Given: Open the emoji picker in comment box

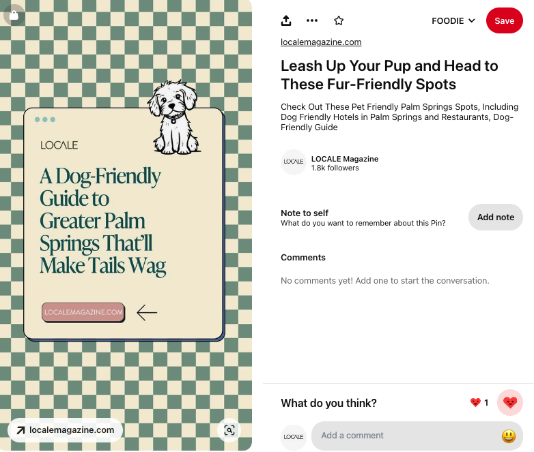Looking at the screenshot, I should pyautogui.click(x=509, y=436).
